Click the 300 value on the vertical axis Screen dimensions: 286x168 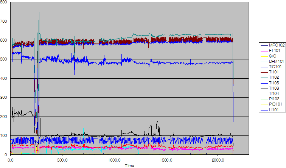tap(3, 97)
